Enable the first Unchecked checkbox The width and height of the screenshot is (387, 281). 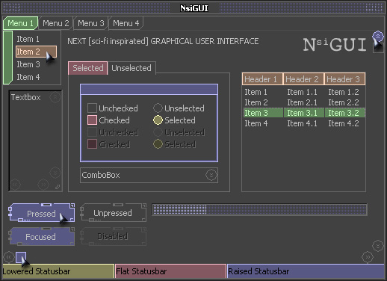click(92, 108)
